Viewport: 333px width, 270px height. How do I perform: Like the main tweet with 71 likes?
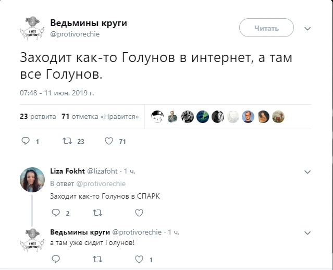coord(109,141)
